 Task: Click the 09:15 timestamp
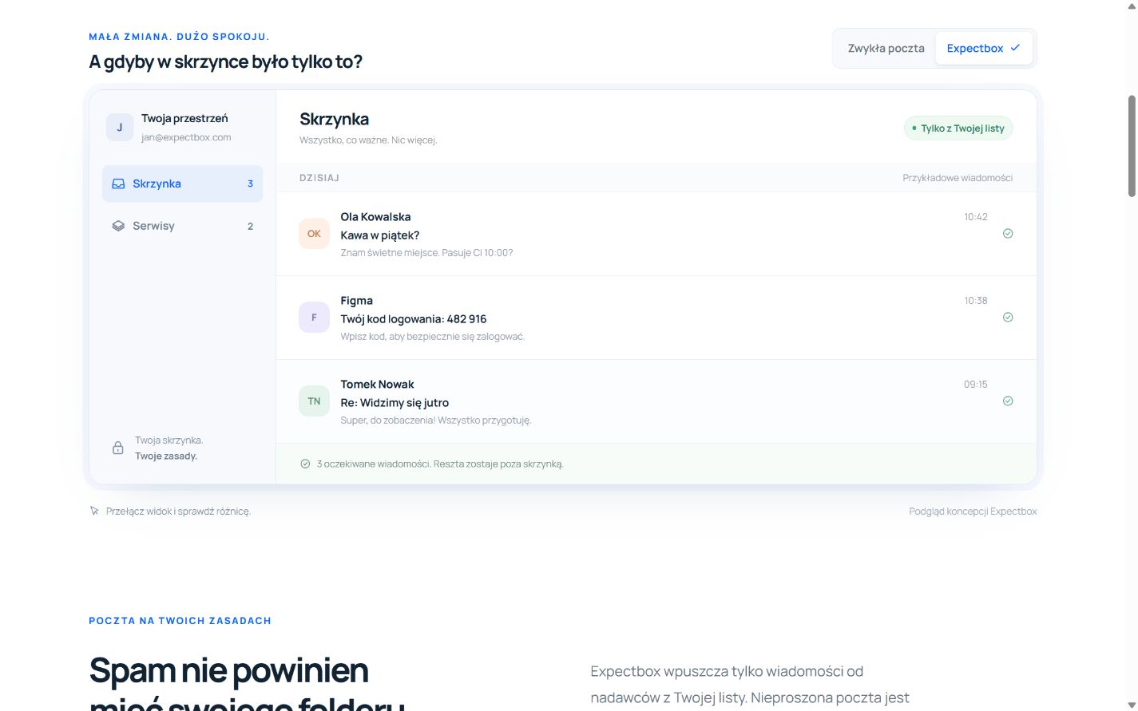[976, 385]
